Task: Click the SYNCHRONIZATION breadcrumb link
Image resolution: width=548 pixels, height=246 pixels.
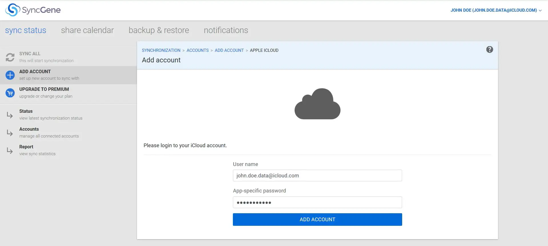Action: click(161, 50)
